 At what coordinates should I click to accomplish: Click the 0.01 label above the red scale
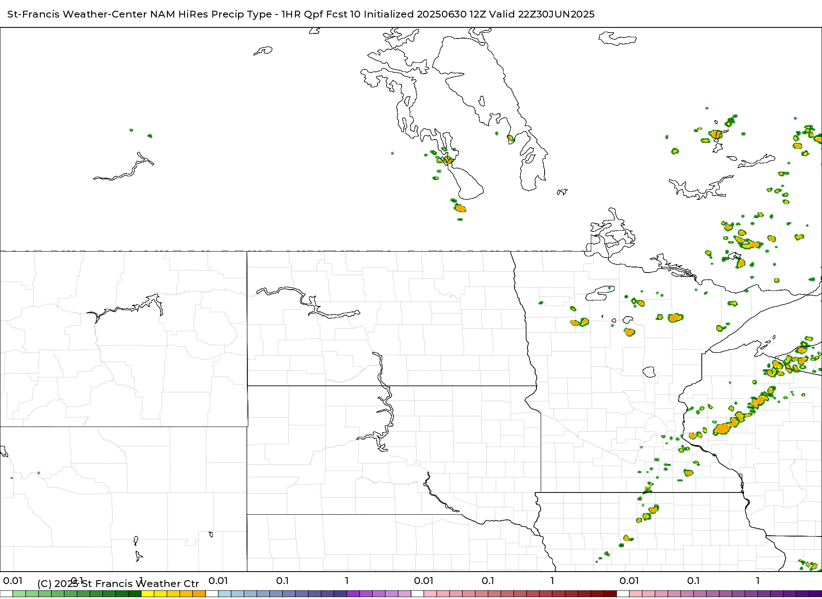(x=424, y=581)
